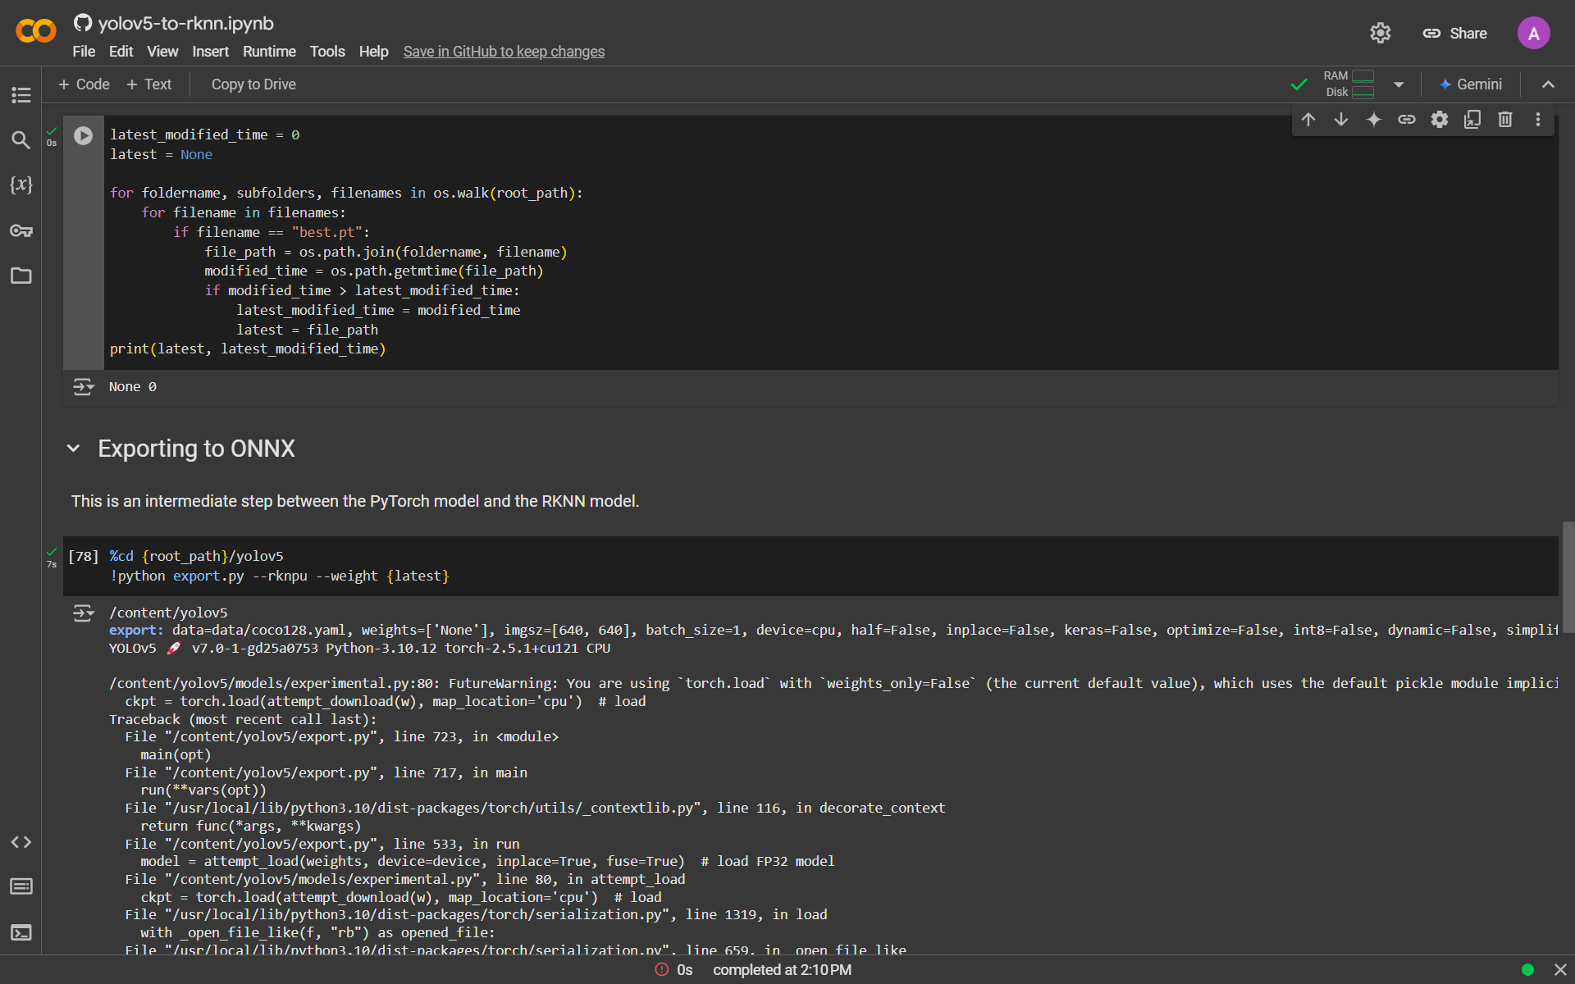Open the Insert menu
This screenshot has width=1575, height=984.
click(x=210, y=52)
